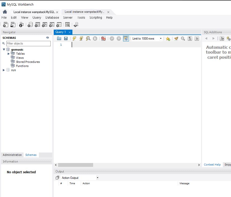
Task: Run EXPLAIN on the current statement
Action: coord(88,39)
